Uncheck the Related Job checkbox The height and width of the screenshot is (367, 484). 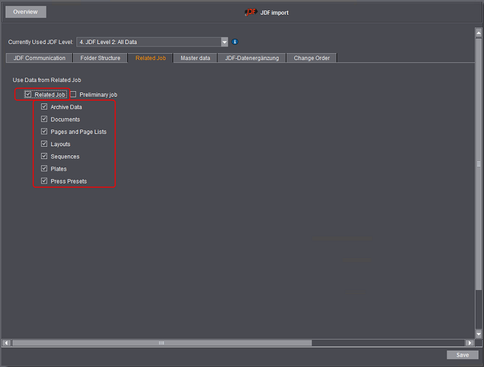pyautogui.click(x=28, y=95)
